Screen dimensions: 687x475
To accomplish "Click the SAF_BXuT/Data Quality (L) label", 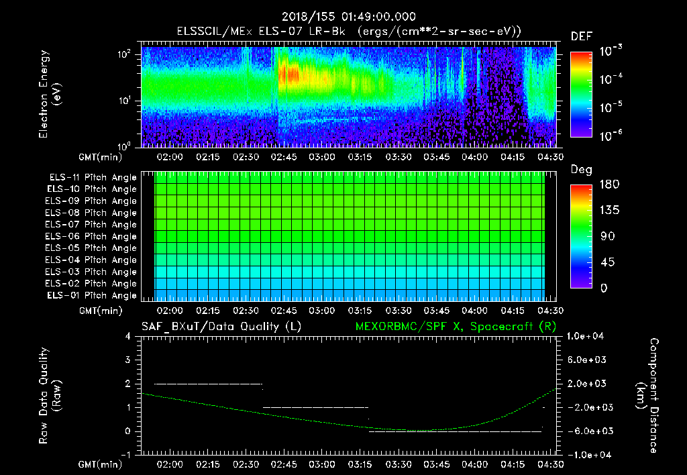I will pyautogui.click(x=221, y=327).
